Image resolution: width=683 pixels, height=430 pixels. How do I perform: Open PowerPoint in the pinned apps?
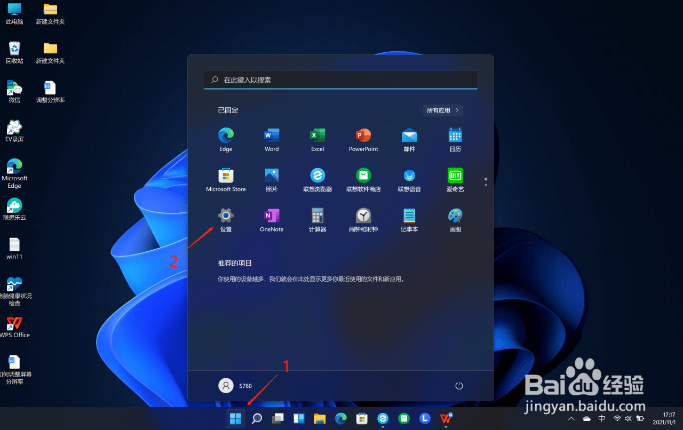pos(363,140)
